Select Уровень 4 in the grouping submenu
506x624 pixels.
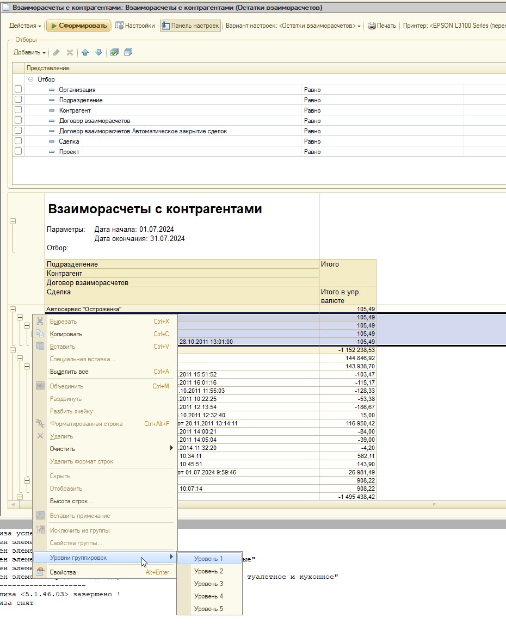tap(209, 597)
